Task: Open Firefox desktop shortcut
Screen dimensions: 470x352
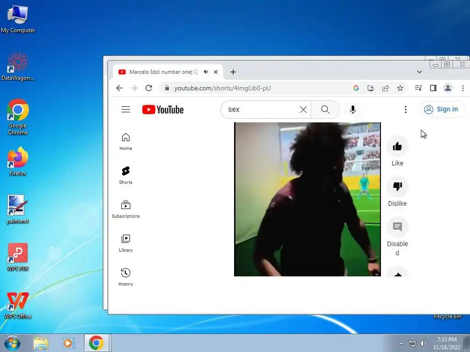Action: pyautogui.click(x=18, y=161)
